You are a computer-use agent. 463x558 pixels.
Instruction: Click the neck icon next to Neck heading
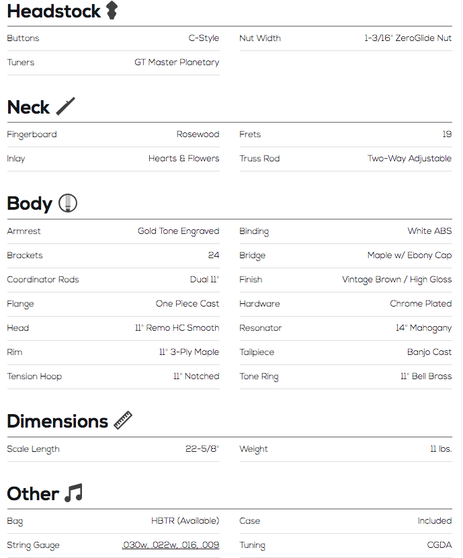click(x=65, y=106)
